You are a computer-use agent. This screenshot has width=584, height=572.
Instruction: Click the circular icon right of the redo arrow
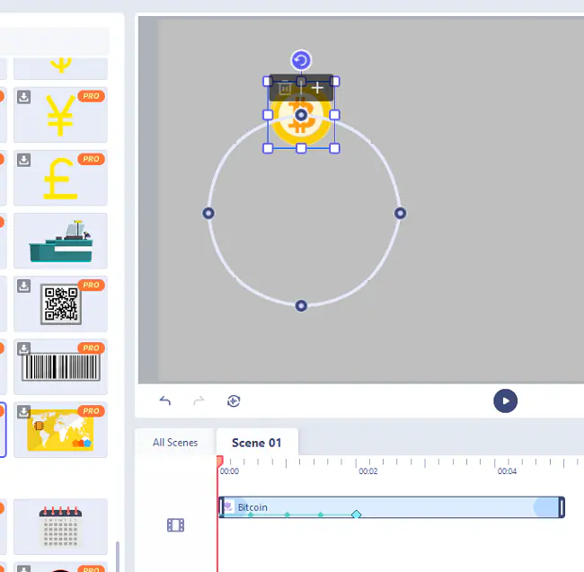234,400
